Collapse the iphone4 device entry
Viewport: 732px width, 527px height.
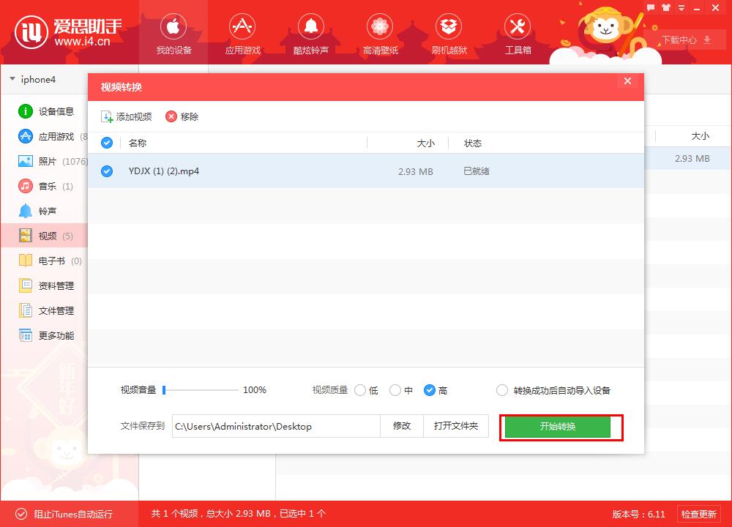pos(12,79)
